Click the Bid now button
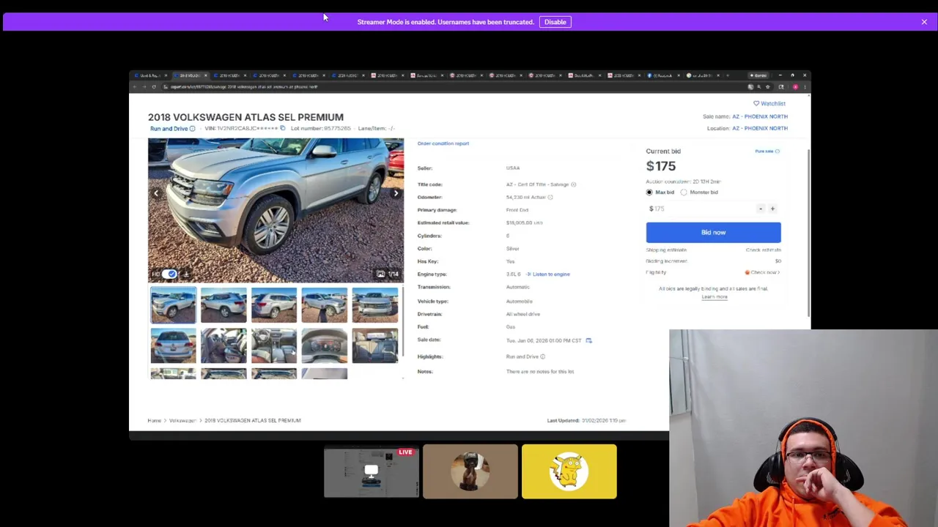Screen dimensions: 938x527 713,232
